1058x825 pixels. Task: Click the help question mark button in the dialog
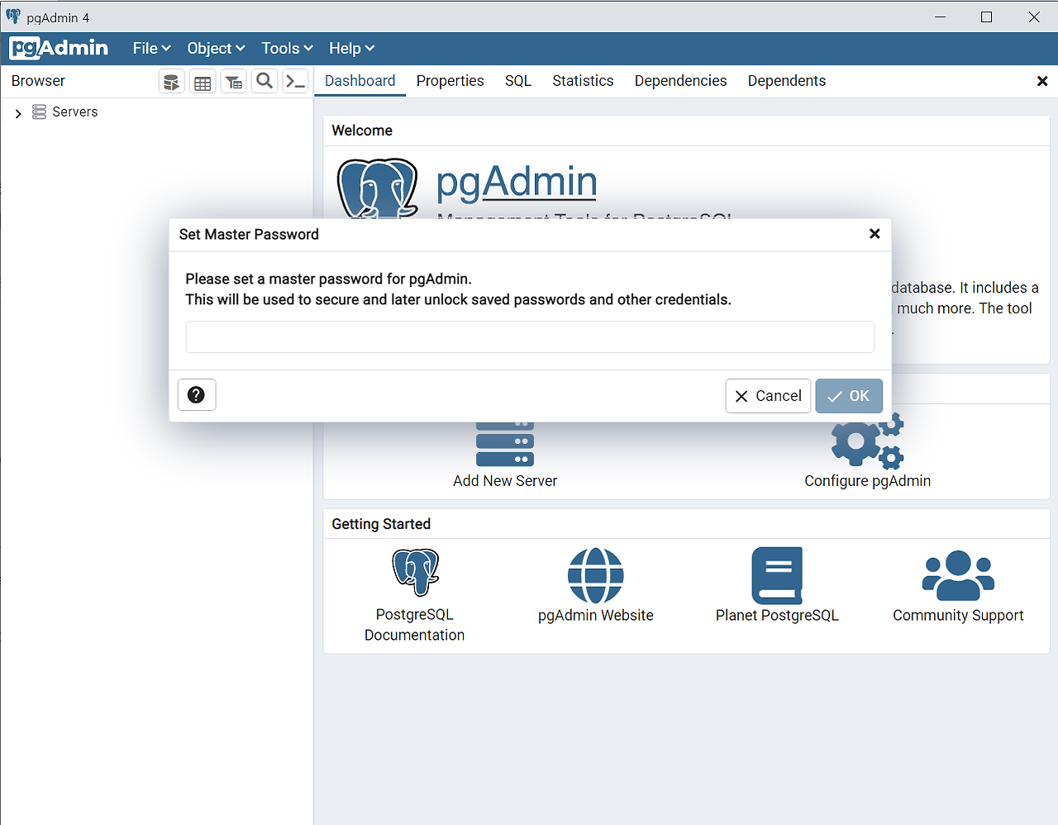click(197, 395)
